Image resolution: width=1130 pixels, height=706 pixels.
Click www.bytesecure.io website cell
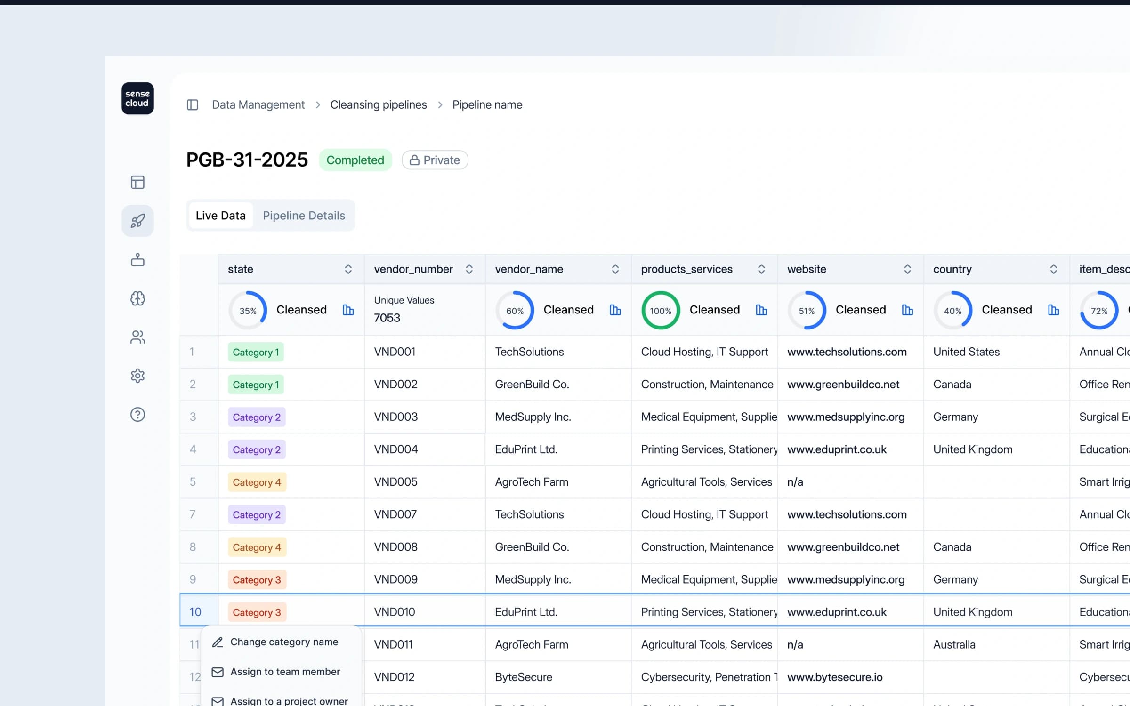[850, 677]
